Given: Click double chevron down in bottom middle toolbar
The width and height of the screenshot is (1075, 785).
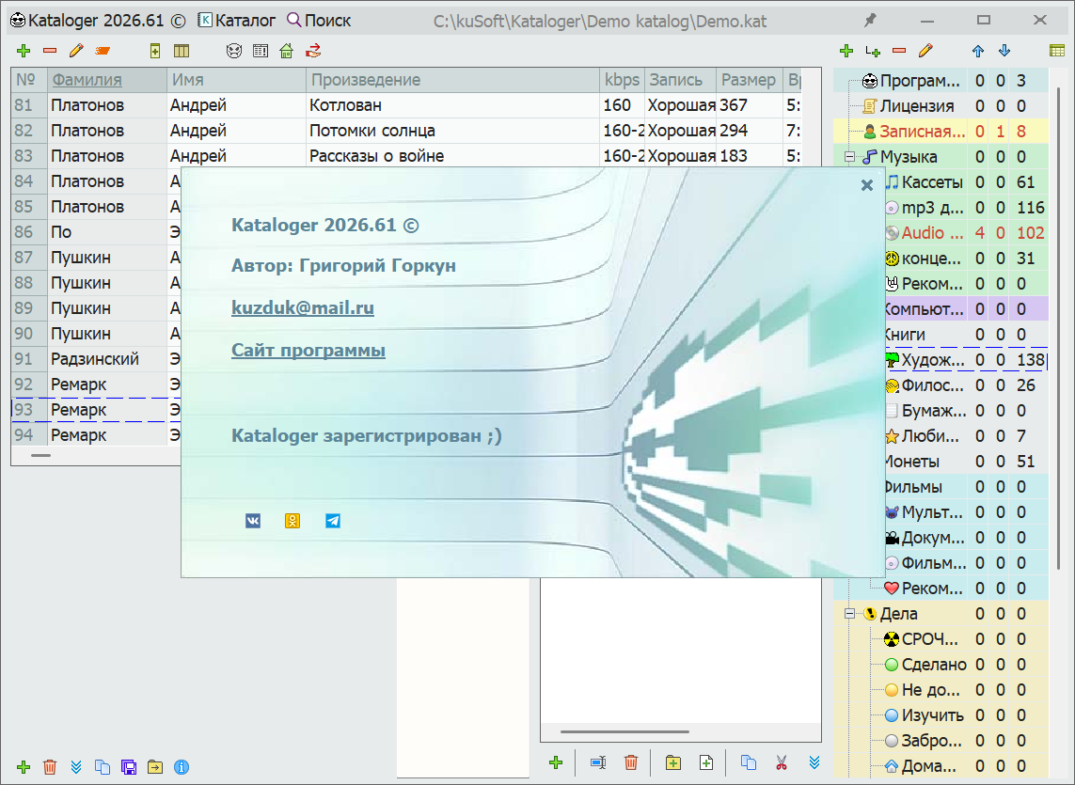Looking at the screenshot, I should [814, 762].
